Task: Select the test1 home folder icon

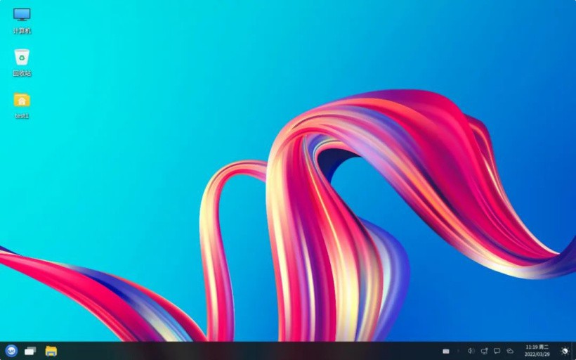Action: click(x=22, y=100)
